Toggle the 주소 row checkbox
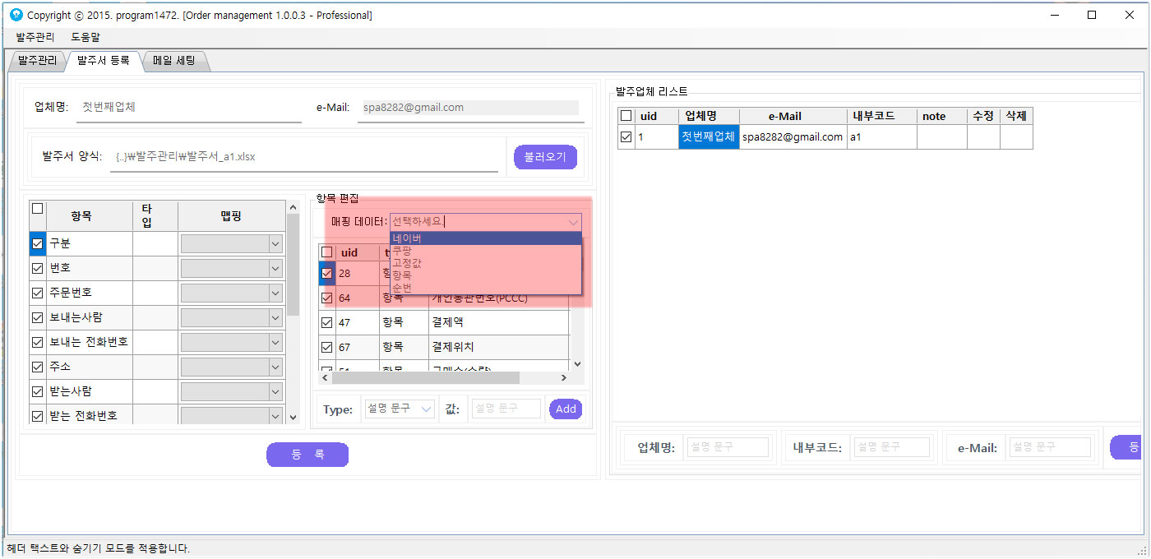This screenshot has width=1151, height=559. pos(37,367)
